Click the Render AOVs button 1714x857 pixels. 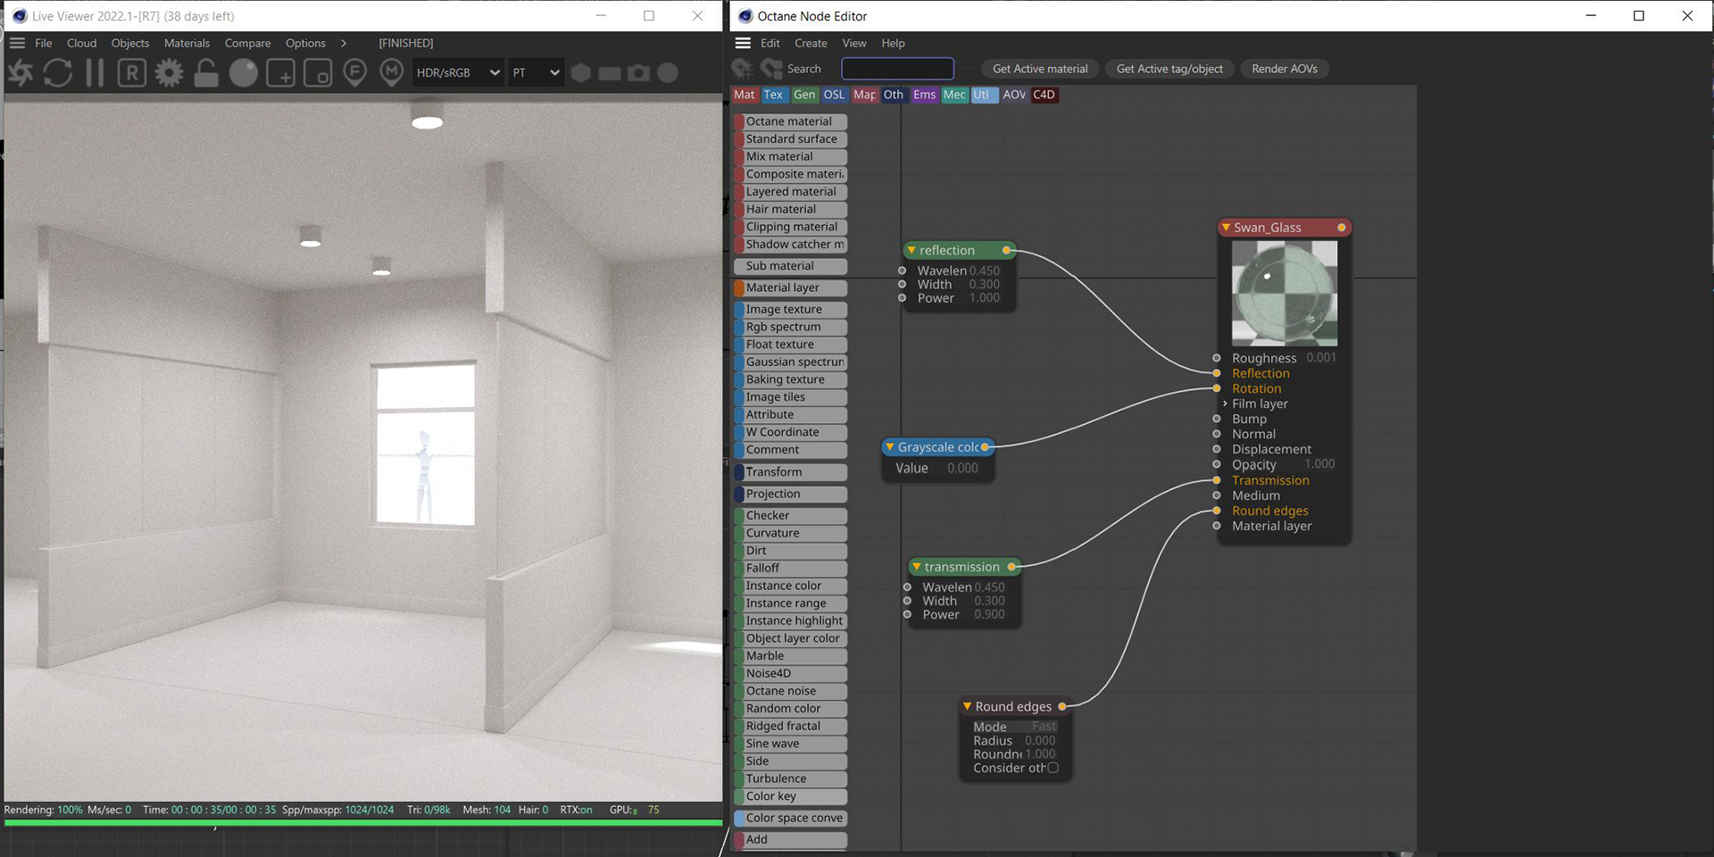[x=1285, y=69]
